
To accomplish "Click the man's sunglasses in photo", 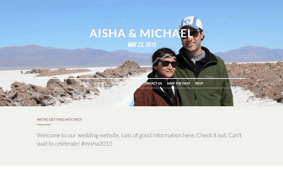I will pyautogui.click(x=192, y=34).
